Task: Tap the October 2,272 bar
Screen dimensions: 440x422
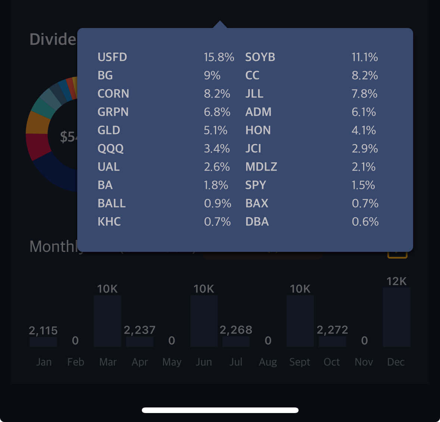Action: click(x=332, y=342)
